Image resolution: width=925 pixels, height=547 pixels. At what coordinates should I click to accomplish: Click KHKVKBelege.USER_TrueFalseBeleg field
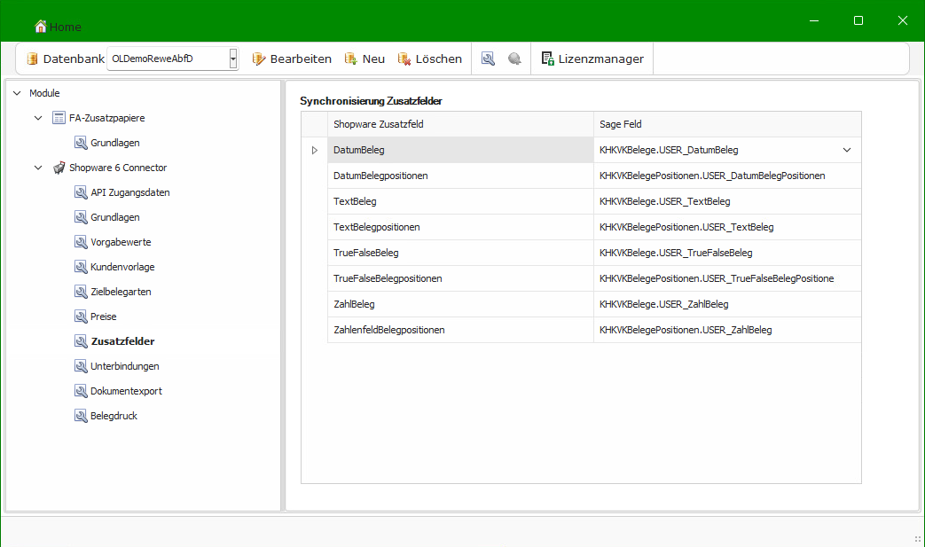[727, 253]
